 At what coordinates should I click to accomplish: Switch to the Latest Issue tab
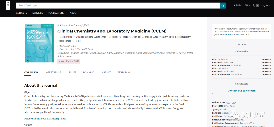tap(53, 72)
